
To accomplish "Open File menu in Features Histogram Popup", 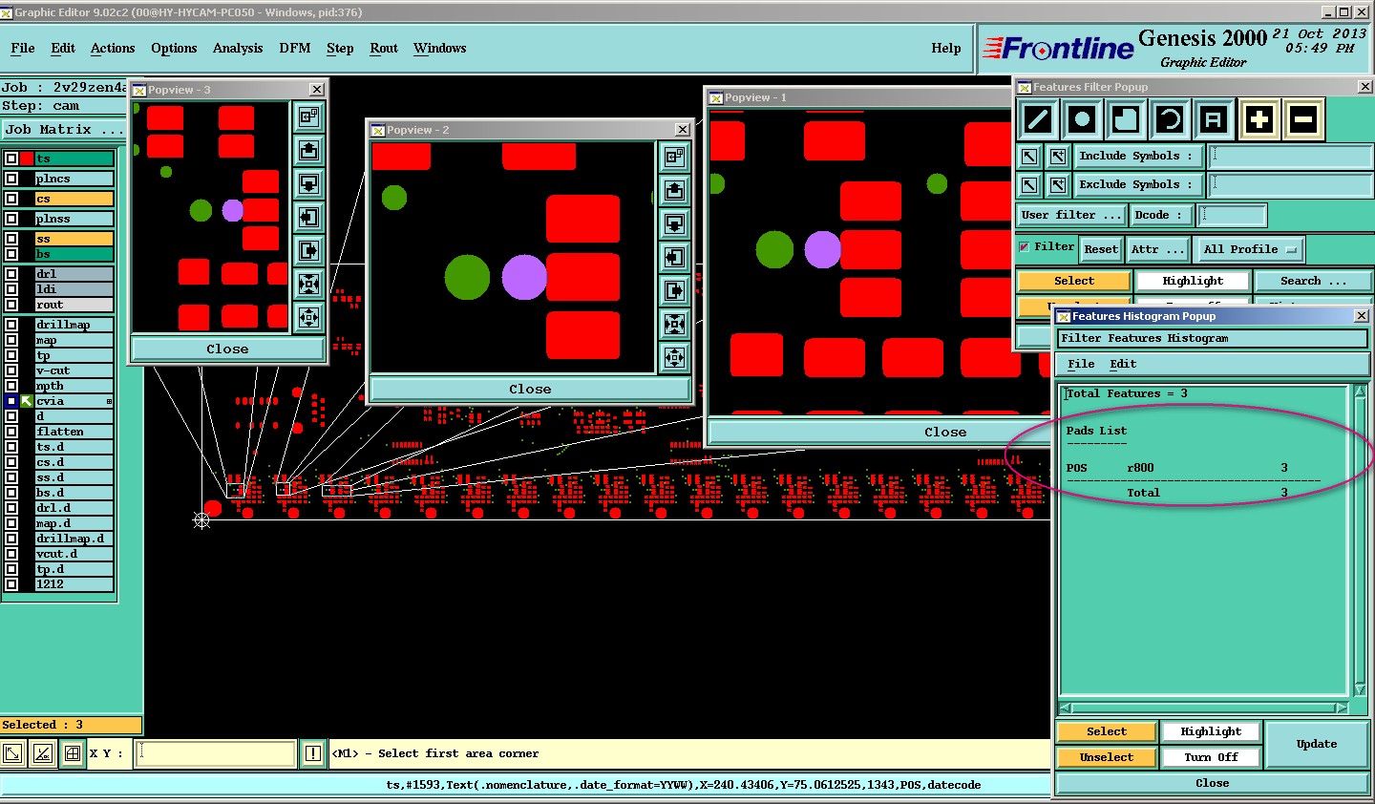I will pos(1081,364).
